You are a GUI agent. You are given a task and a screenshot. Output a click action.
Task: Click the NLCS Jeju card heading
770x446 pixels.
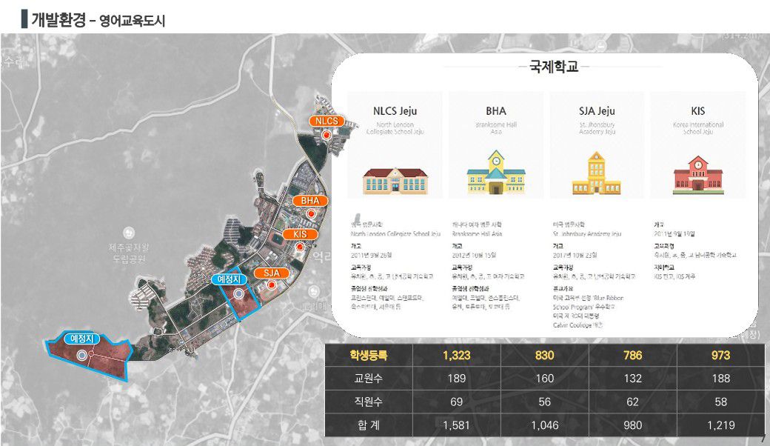coord(395,111)
